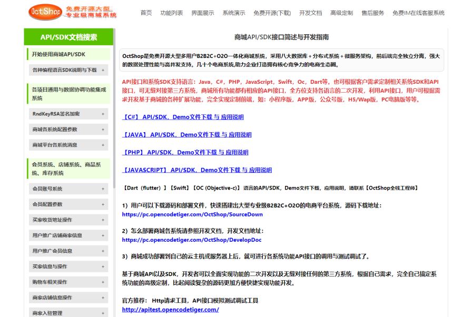
Task: Click 免费开源(下载) in the navigation
Action: pos(272,14)
